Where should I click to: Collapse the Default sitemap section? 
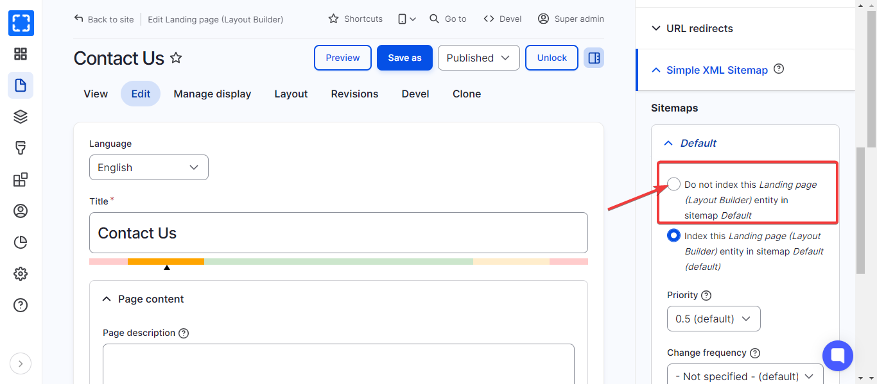pyautogui.click(x=745, y=143)
